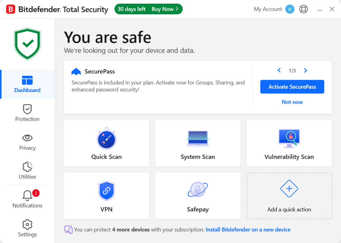The image size is (341, 243).
Task: Click the Quick Scan radar stopwatch icon
Action: pyautogui.click(x=107, y=138)
